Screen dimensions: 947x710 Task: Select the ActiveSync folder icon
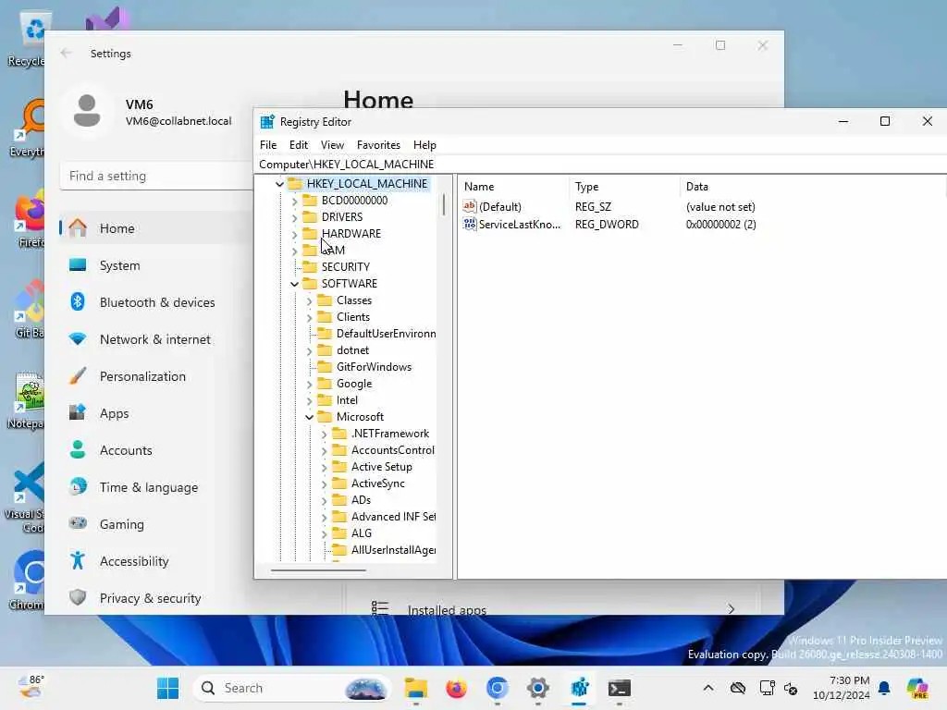pyautogui.click(x=340, y=484)
